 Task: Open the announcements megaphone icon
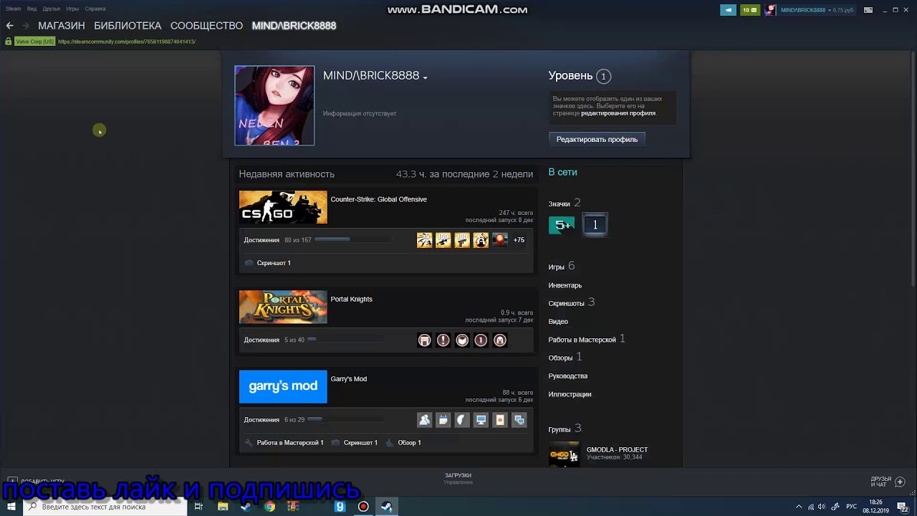[729, 10]
